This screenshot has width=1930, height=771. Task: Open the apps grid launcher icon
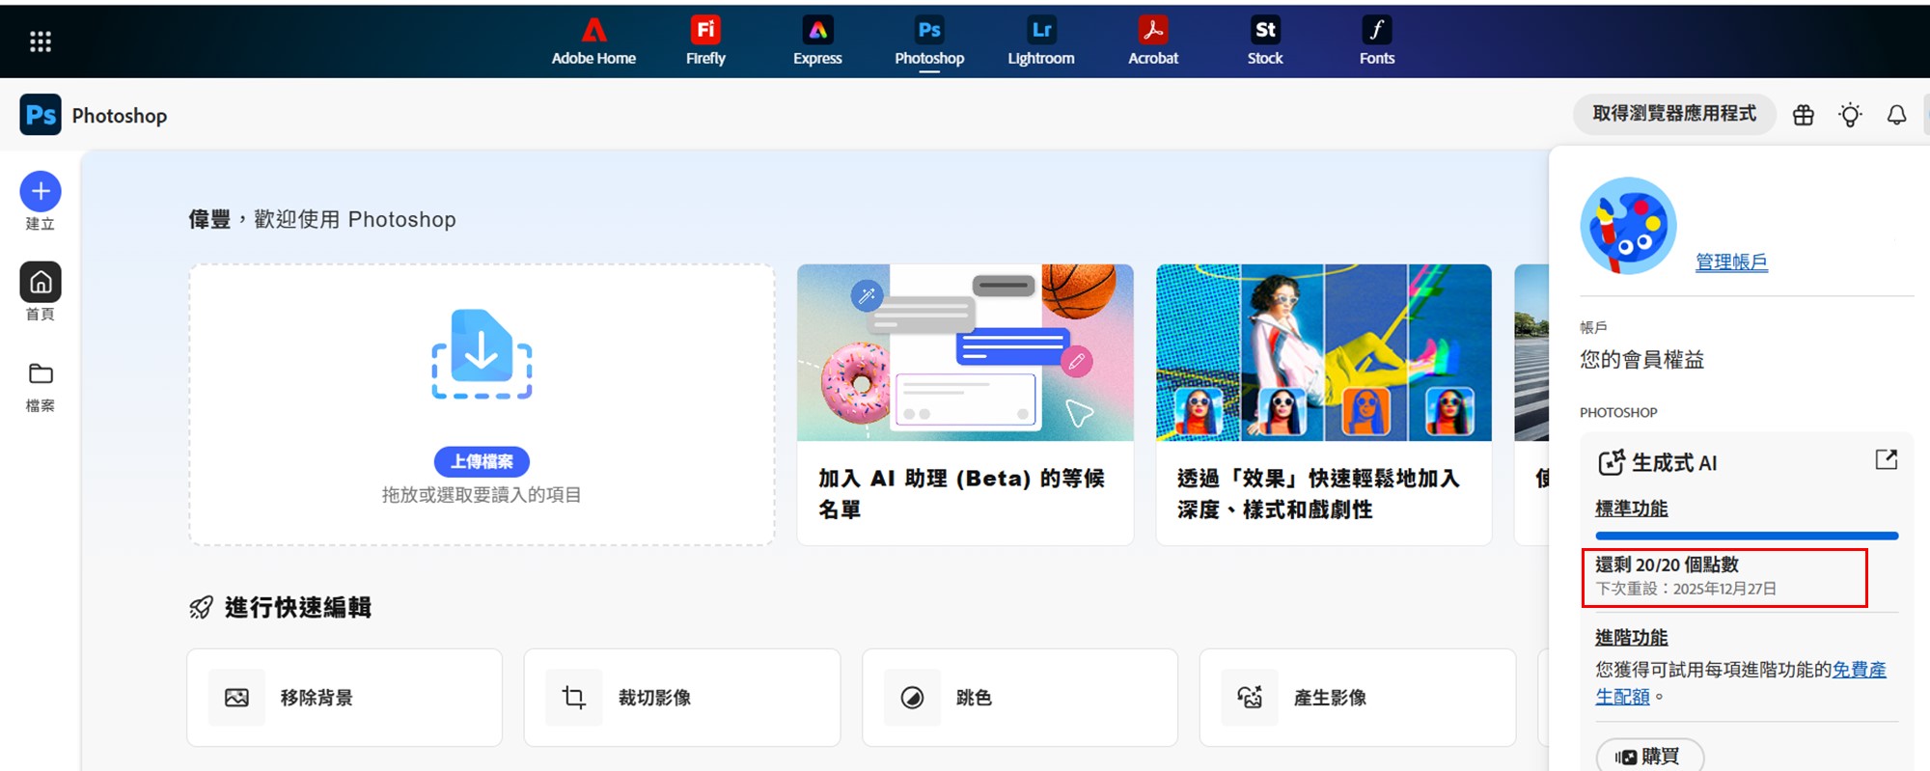tap(40, 41)
